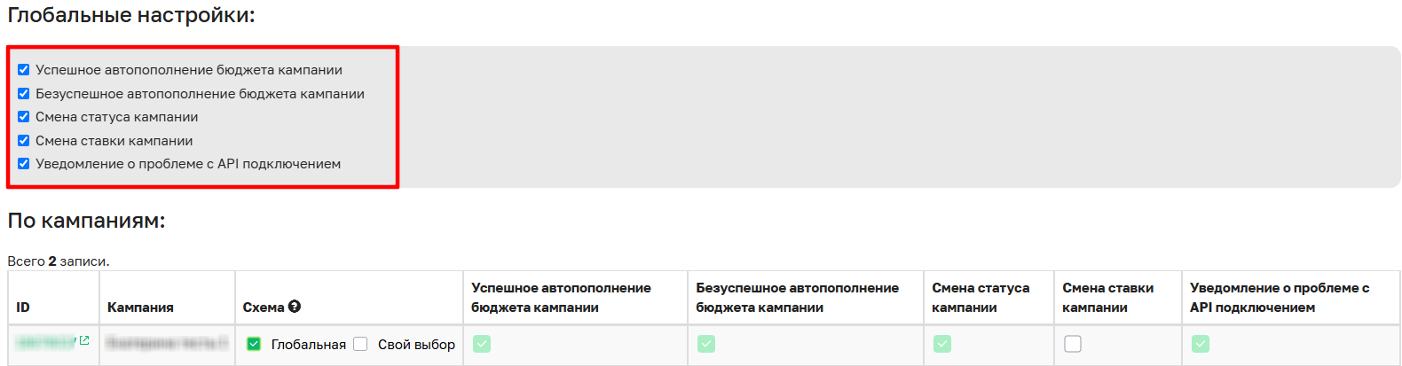
Task: Select the blurred campaign name cell
Action: pyautogui.click(x=167, y=343)
